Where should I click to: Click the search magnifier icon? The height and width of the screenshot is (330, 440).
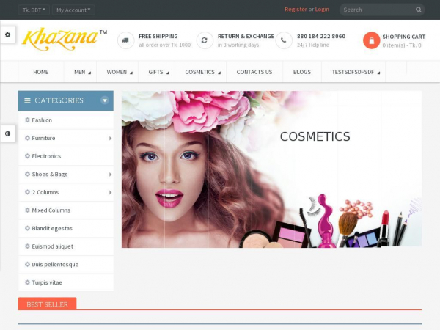click(x=419, y=10)
